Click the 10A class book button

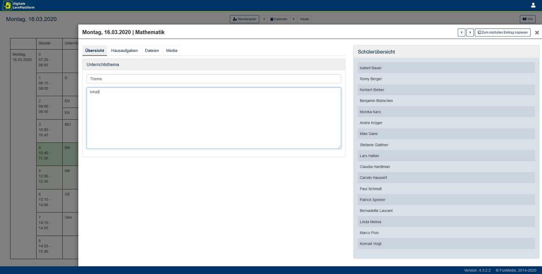click(528, 19)
